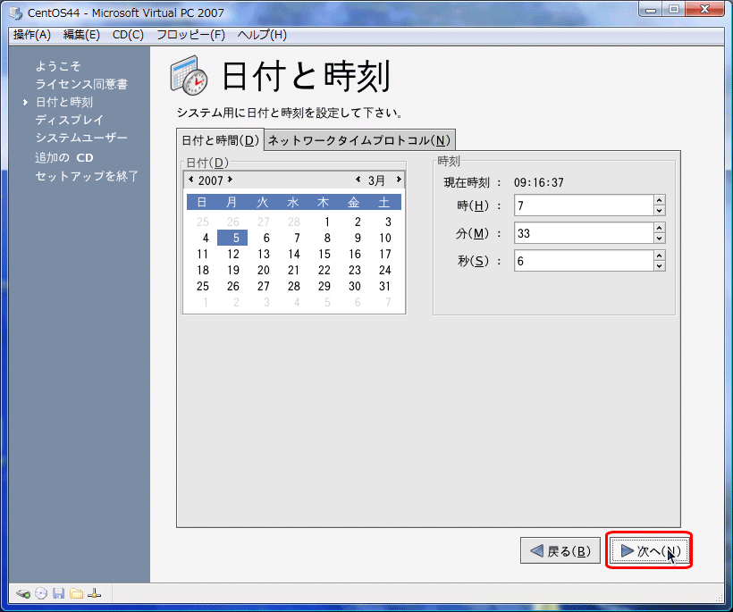Select March 14 in the calendar
Viewport: 733px width, 612px height.
(x=293, y=254)
